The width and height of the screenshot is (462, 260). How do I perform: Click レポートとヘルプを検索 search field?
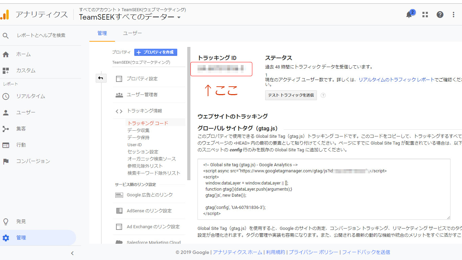coord(41,35)
